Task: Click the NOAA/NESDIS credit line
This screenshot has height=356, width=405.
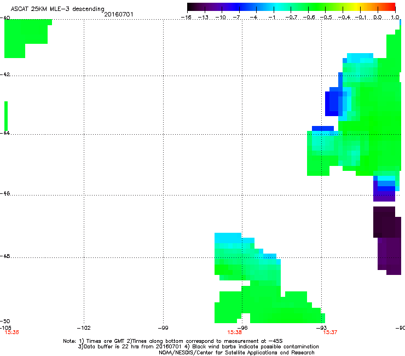Action: coord(236,352)
